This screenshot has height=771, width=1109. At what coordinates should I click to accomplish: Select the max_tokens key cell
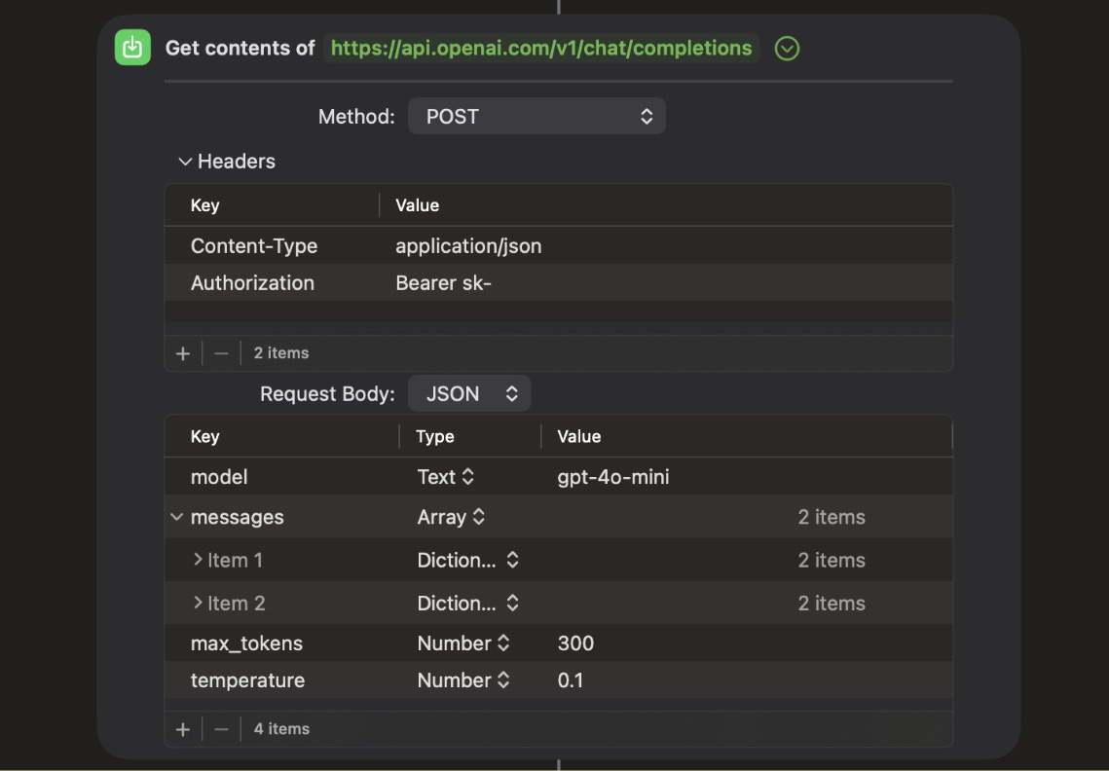(x=247, y=642)
